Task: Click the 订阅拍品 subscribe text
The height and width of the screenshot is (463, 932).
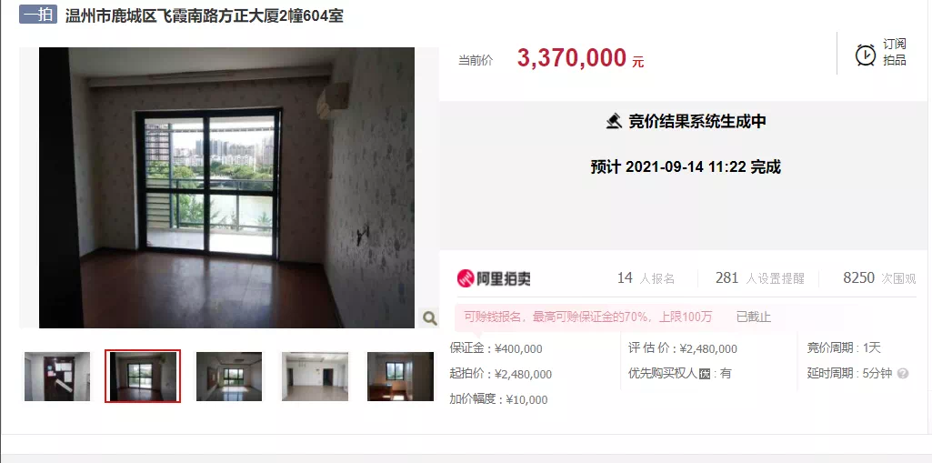Action: click(x=894, y=52)
